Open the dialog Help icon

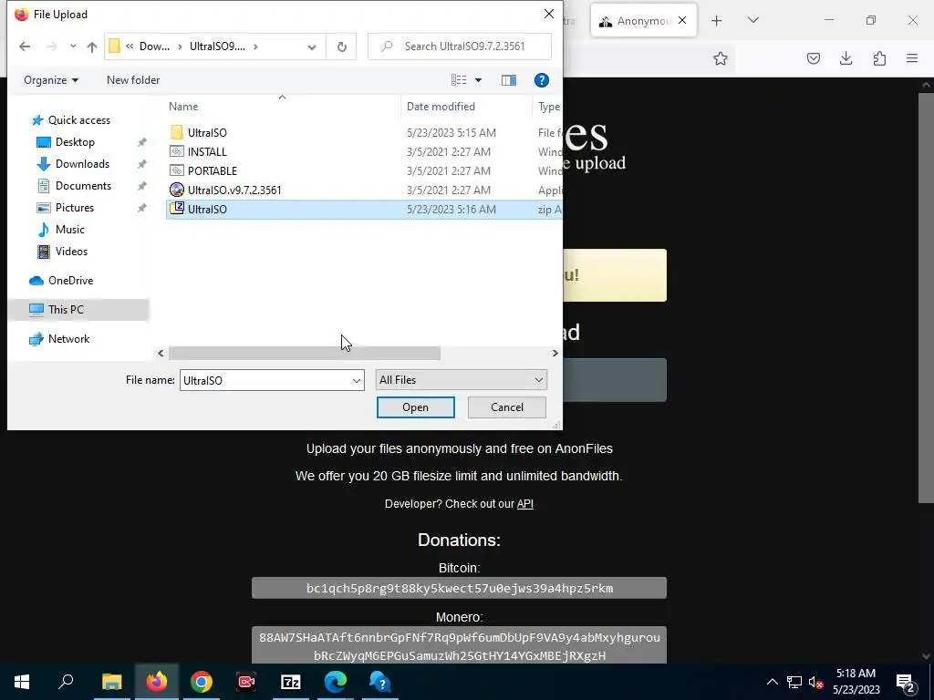coord(541,80)
